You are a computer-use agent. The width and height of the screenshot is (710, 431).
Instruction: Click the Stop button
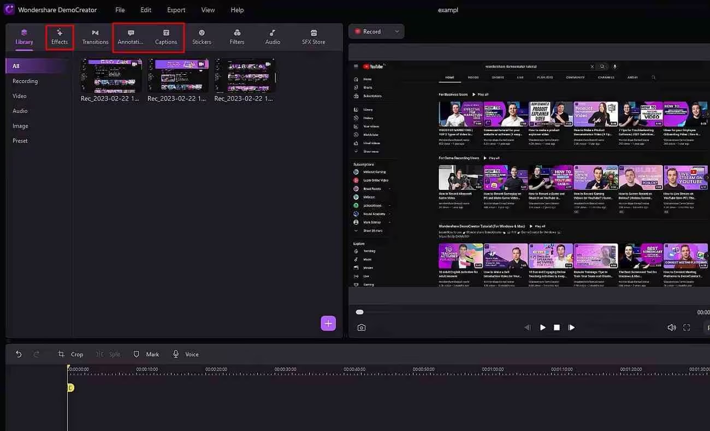(557, 327)
